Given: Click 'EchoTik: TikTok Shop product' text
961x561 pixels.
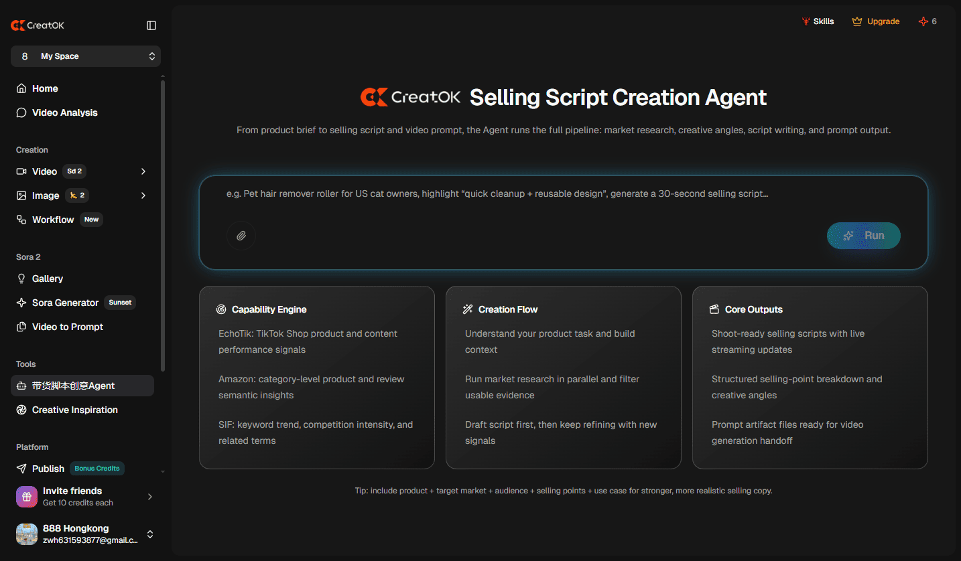Looking at the screenshot, I should pyautogui.click(x=308, y=341).
